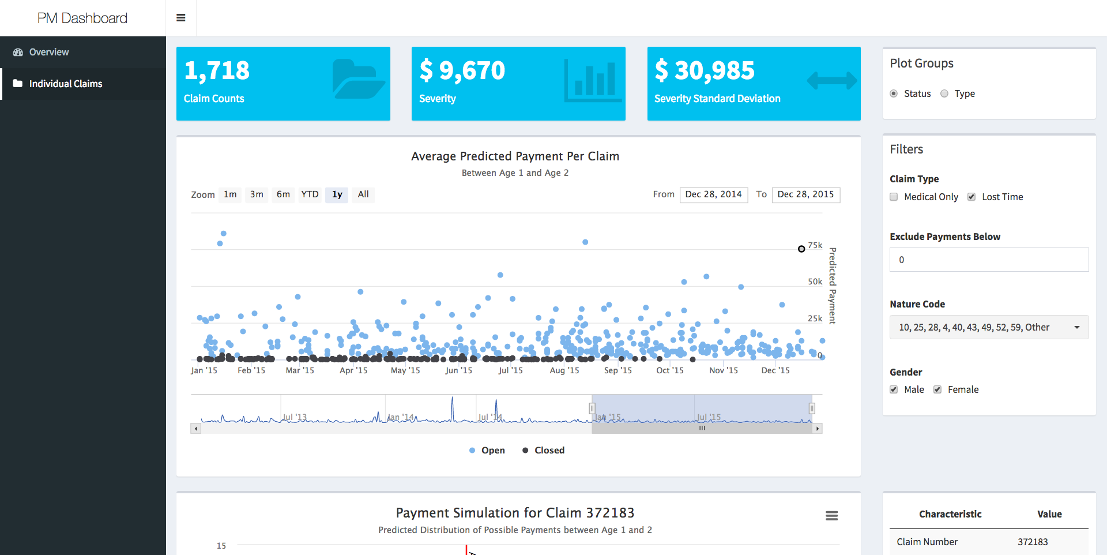The height and width of the screenshot is (555, 1107).
Task: Click the All zoom button
Action: [x=363, y=194]
